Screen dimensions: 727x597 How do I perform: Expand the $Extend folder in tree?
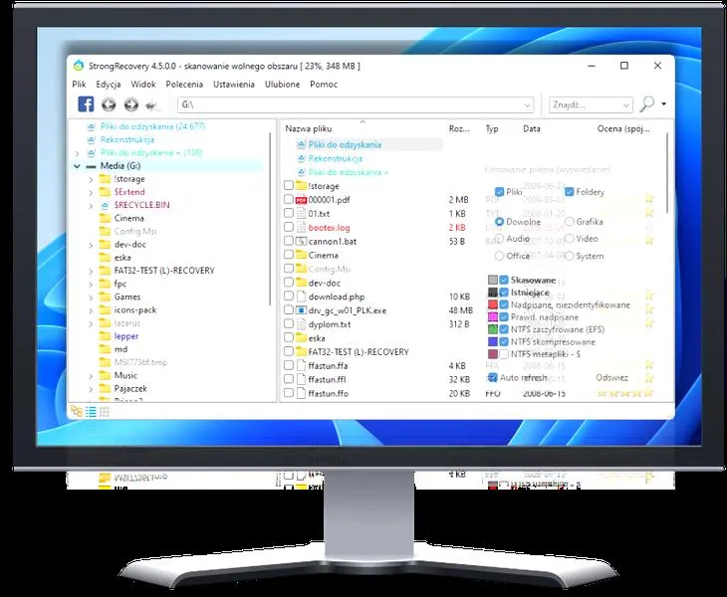pos(91,192)
